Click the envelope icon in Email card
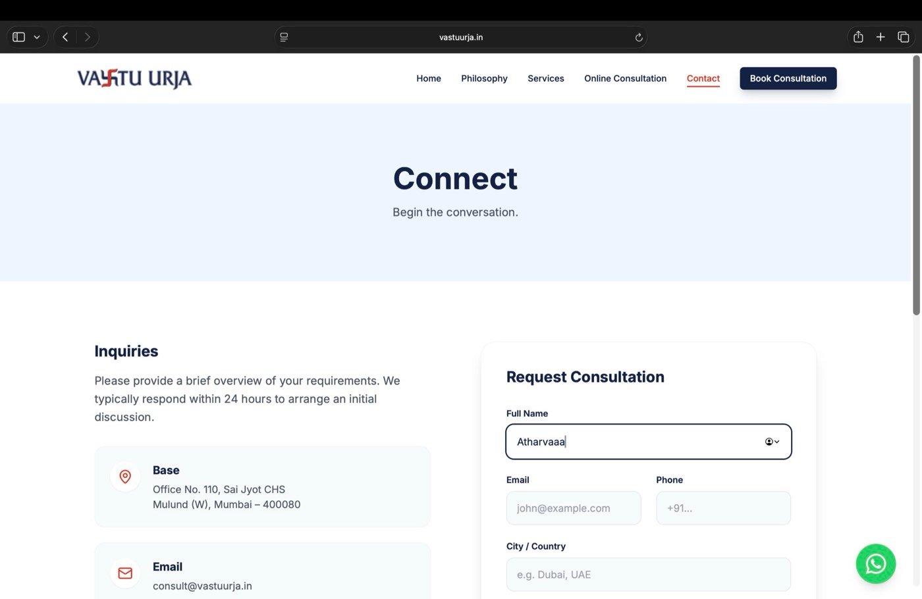 (x=125, y=573)
